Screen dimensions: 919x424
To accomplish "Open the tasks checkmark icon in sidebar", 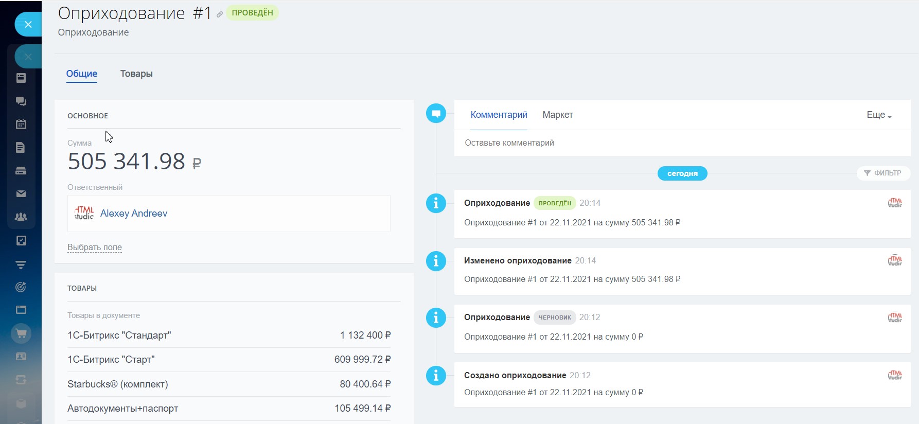I will coord(21,241).
